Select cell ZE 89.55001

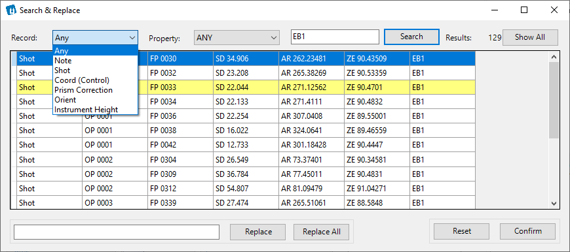click(x=377, y=116)
